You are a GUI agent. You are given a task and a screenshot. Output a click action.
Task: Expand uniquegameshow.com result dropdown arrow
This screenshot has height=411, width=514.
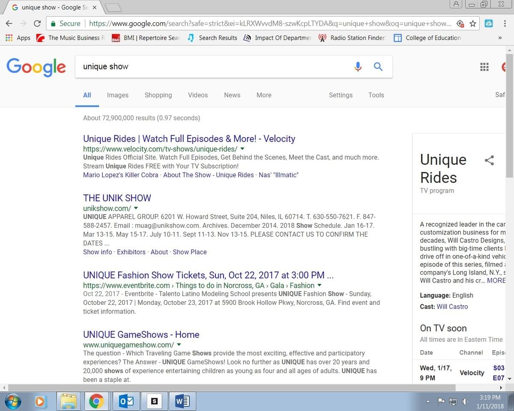pyautogui.click(x=179, y=345)
